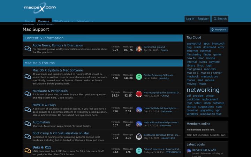
Task: Open Hardware & Peripherals forum
Action: (50, 91)
